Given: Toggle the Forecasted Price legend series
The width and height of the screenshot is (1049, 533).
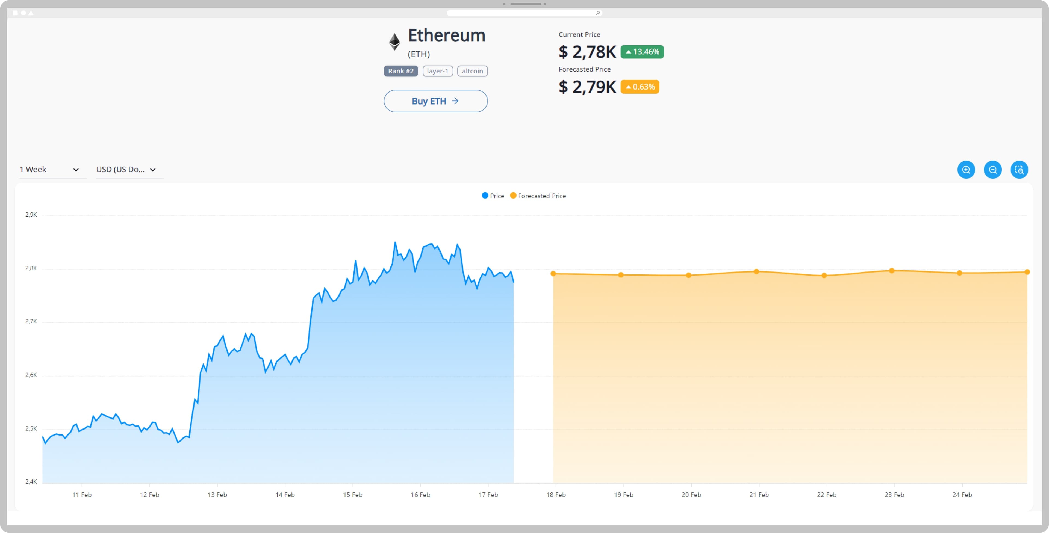Looking at the screenshot, I should [x=538, y=196].
